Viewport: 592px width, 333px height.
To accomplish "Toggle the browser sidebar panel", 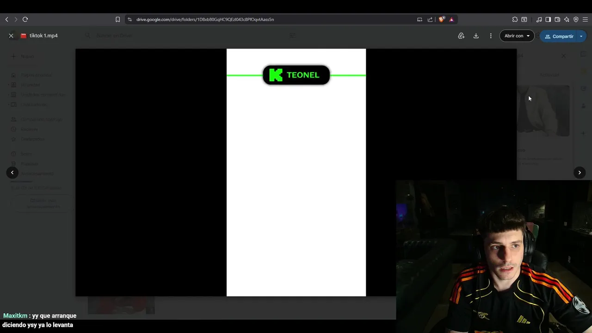I will click(x=548, y=19).
